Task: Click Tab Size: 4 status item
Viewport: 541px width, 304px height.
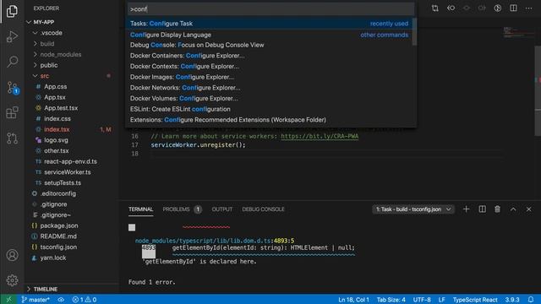Action: (391, 300)
